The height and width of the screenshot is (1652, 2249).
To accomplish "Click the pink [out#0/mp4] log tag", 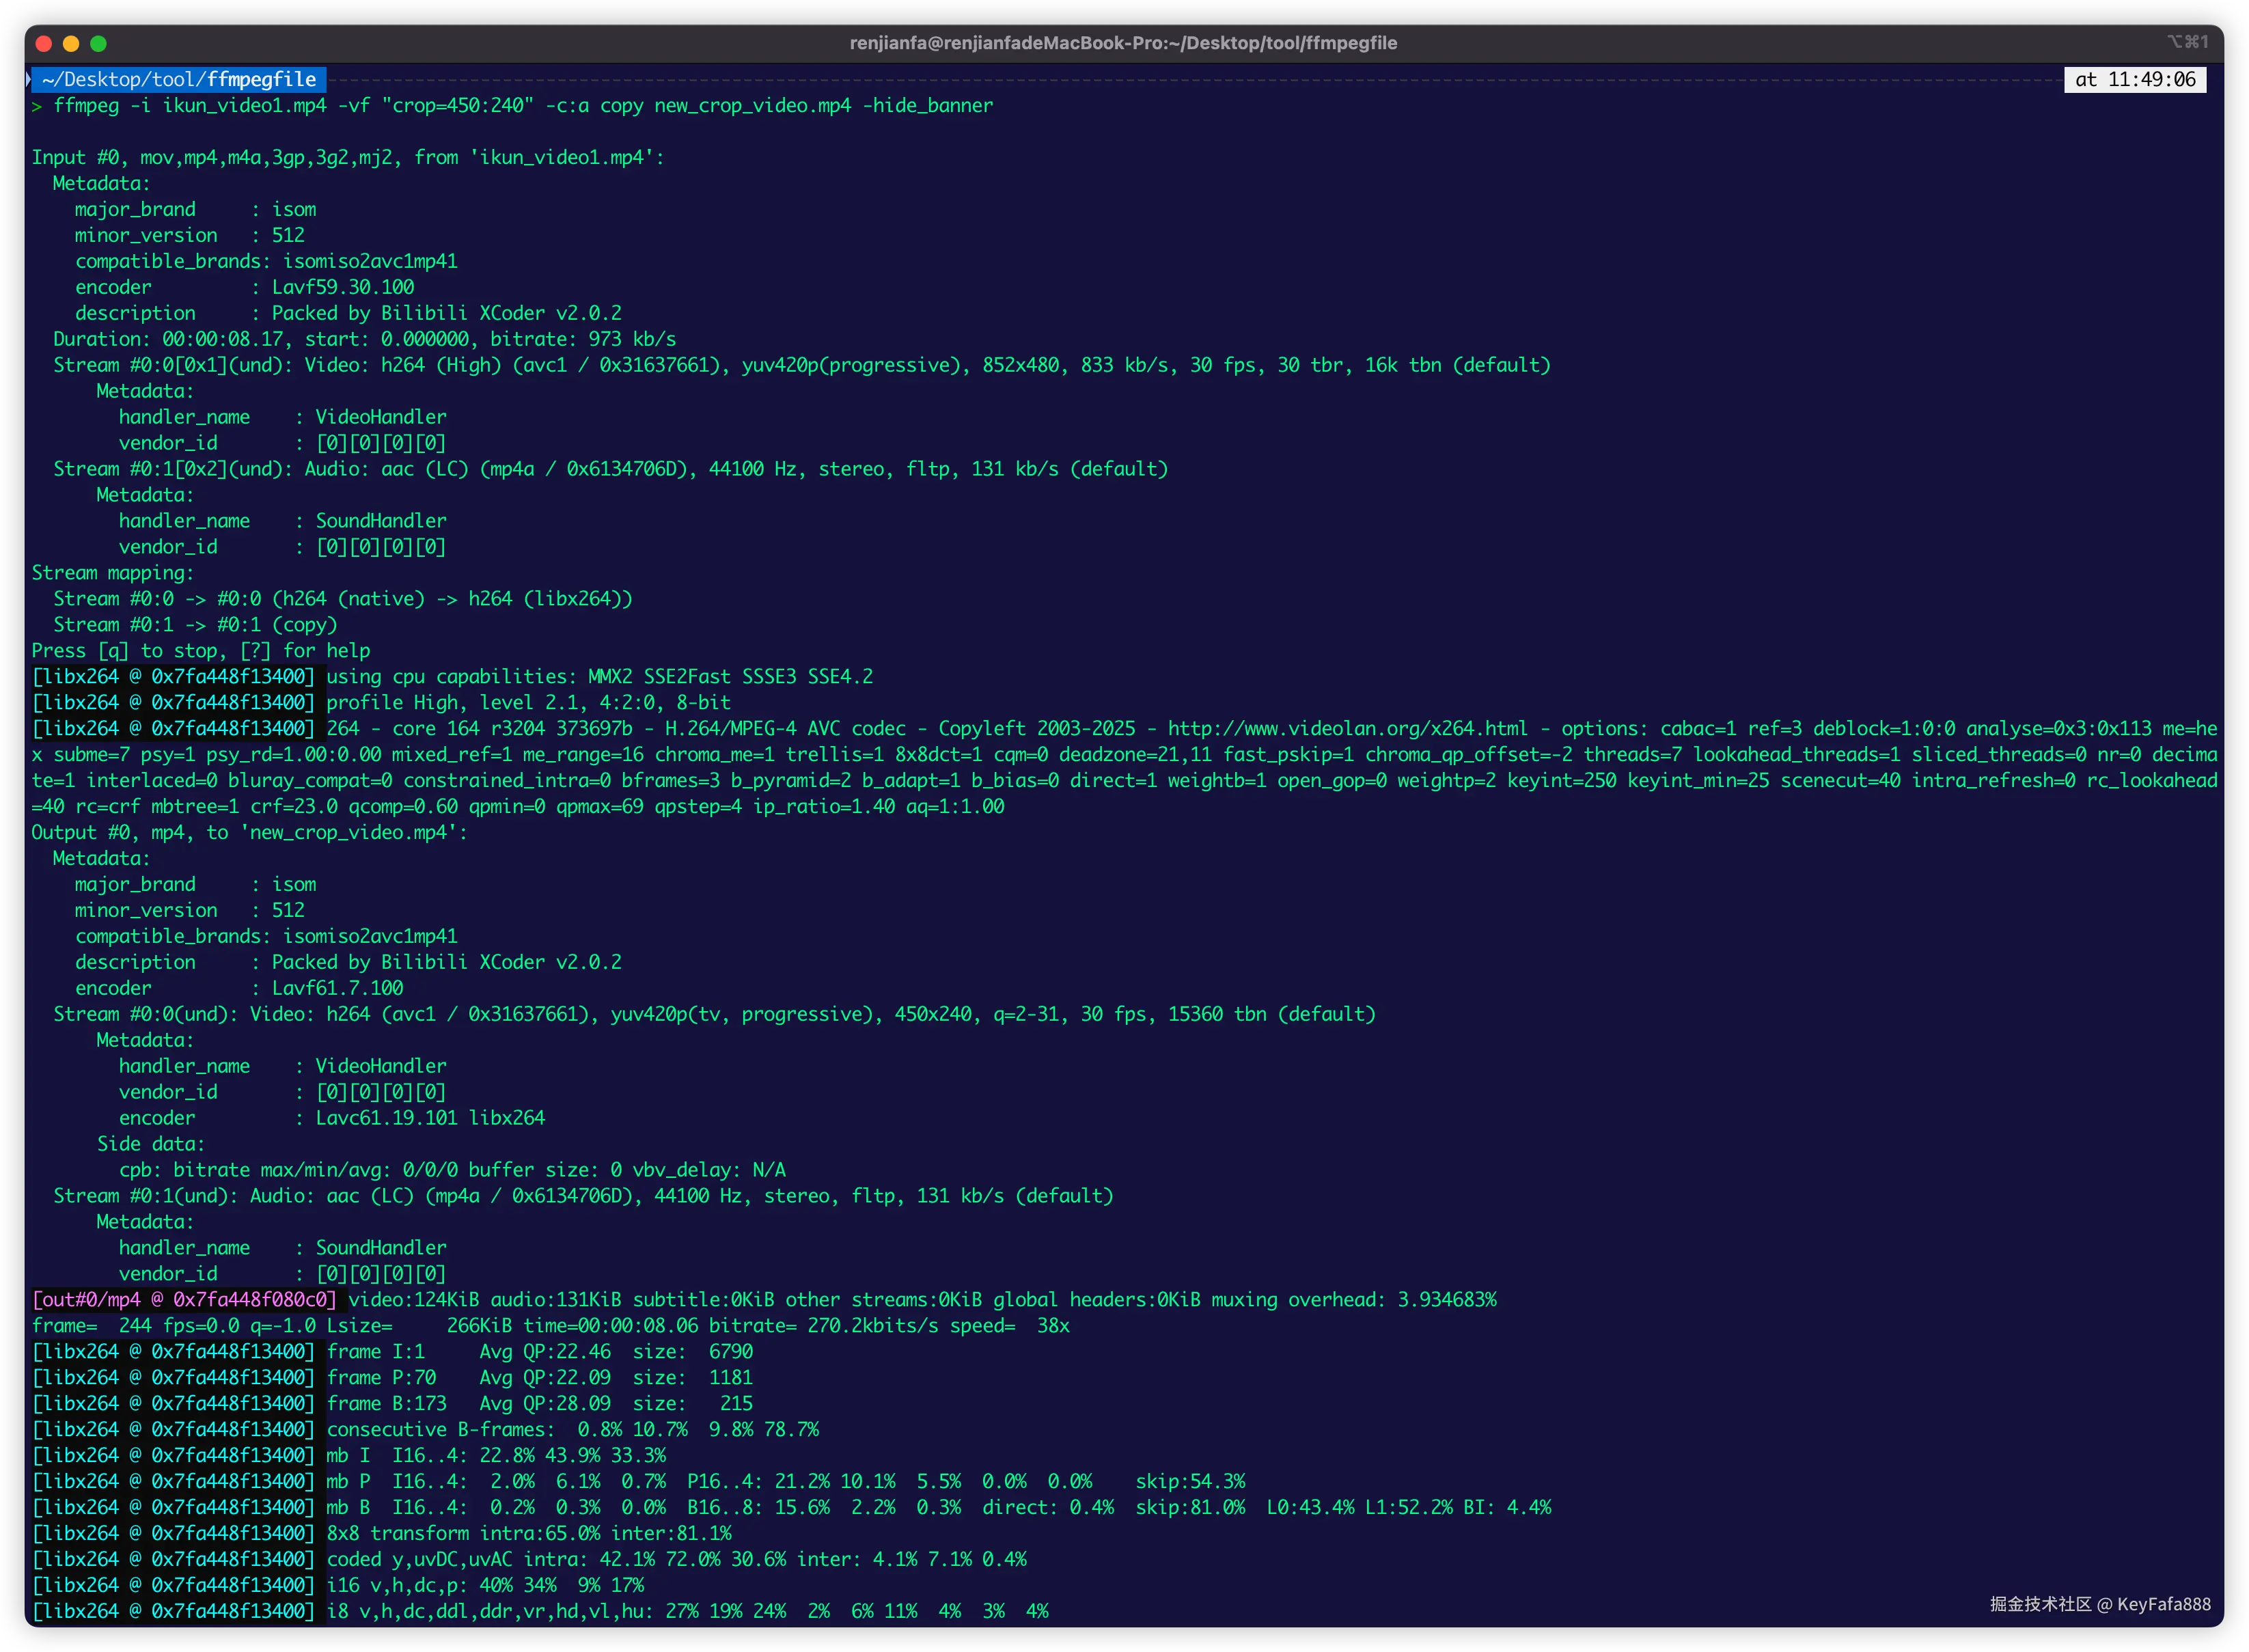I will 185,1300.
